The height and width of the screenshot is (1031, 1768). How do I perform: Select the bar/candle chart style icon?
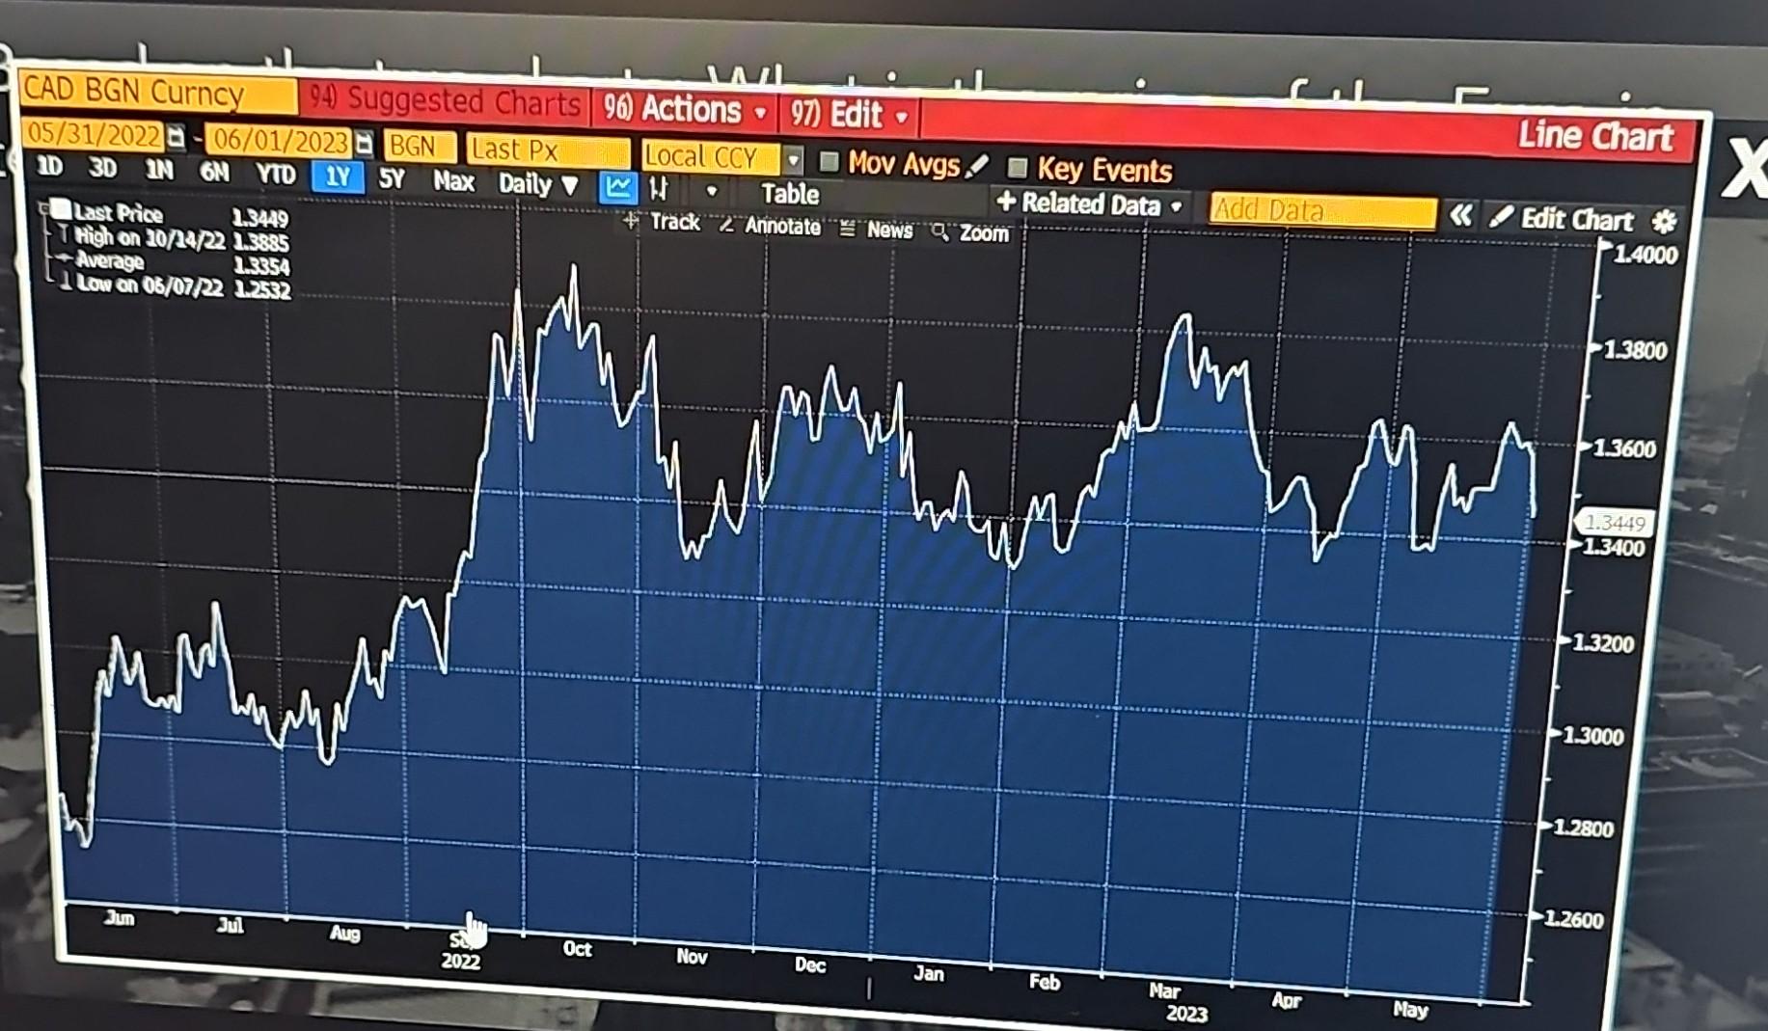click(x=660, y=188)
